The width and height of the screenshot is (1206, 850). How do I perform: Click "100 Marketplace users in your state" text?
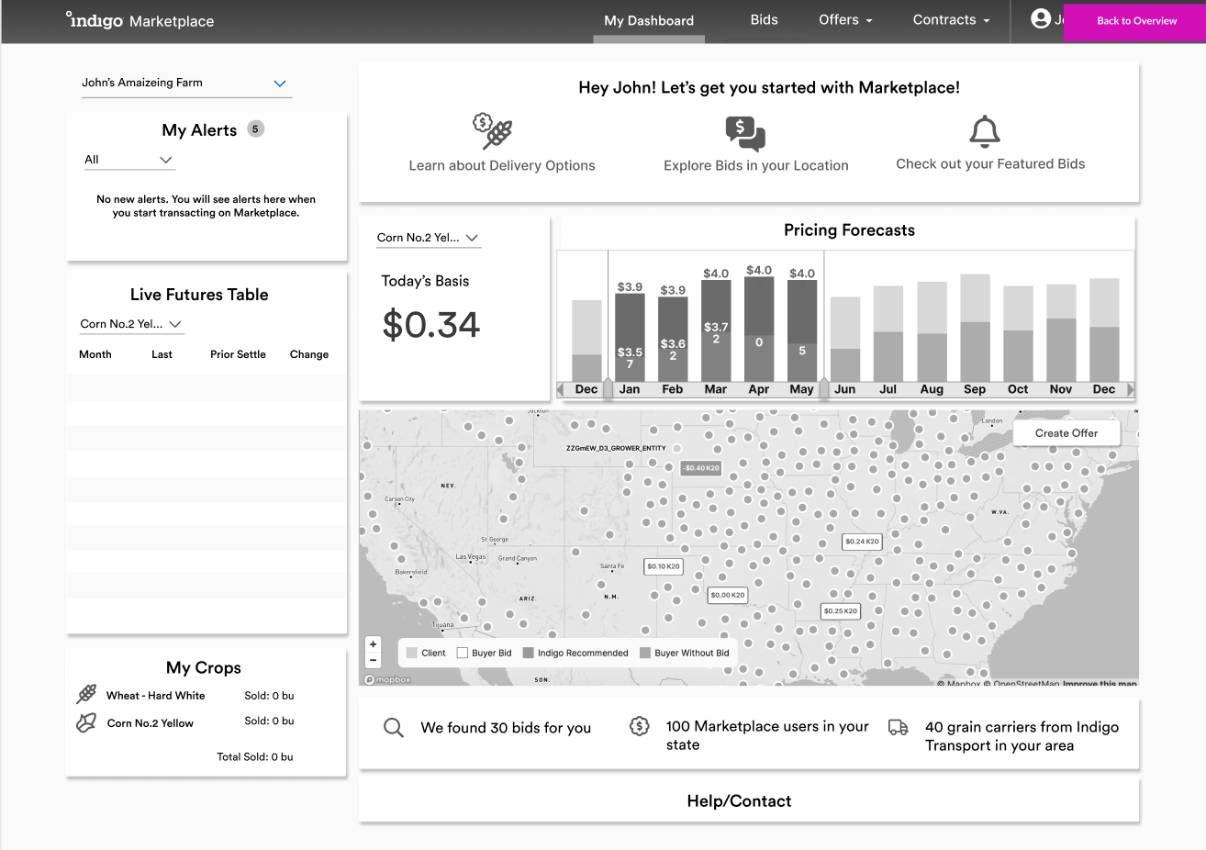767,735
